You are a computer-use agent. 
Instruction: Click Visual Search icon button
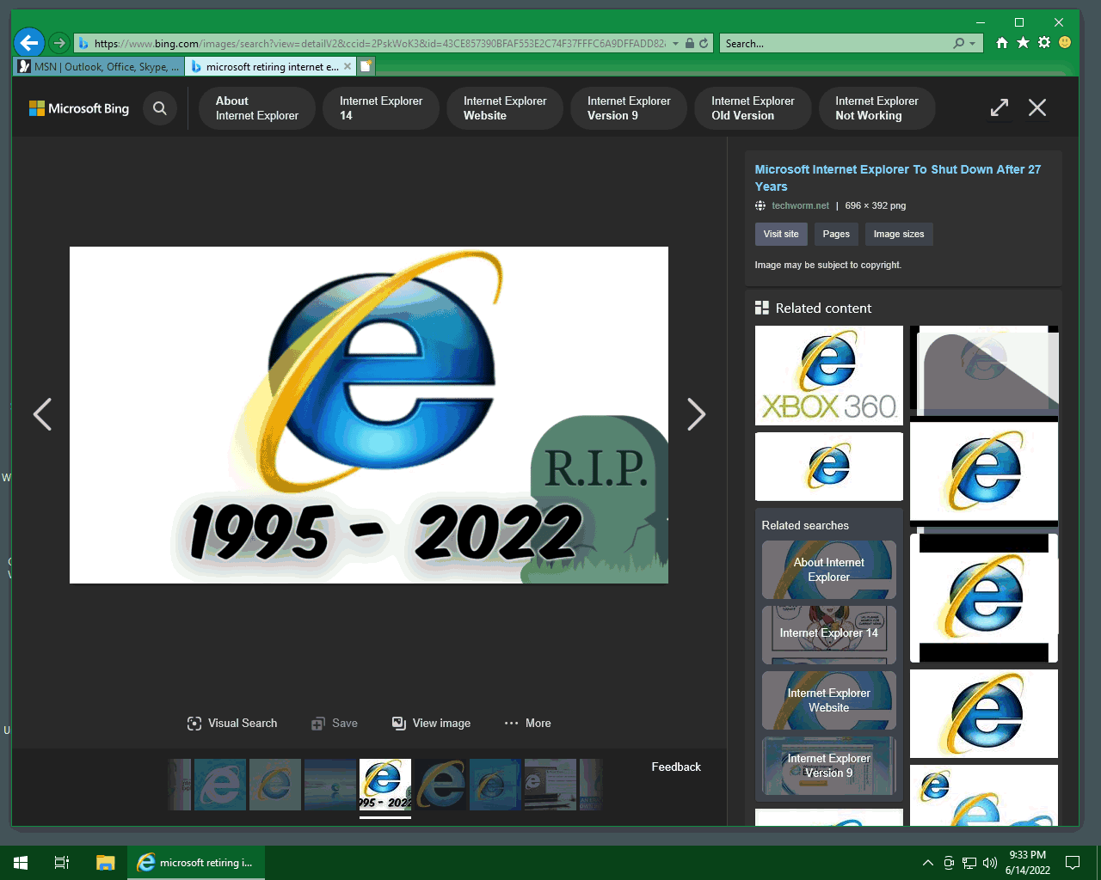click(232, 724)
